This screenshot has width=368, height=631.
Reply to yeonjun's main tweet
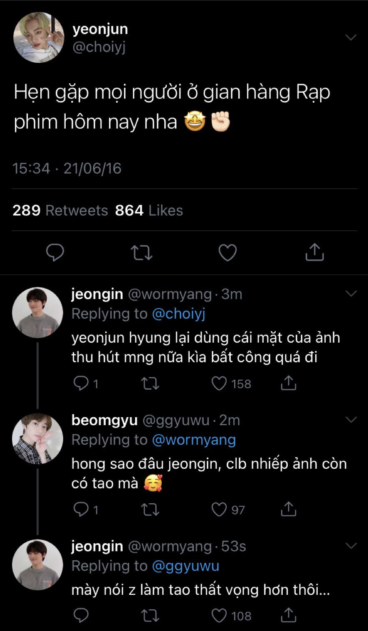[x=54, y=252]
